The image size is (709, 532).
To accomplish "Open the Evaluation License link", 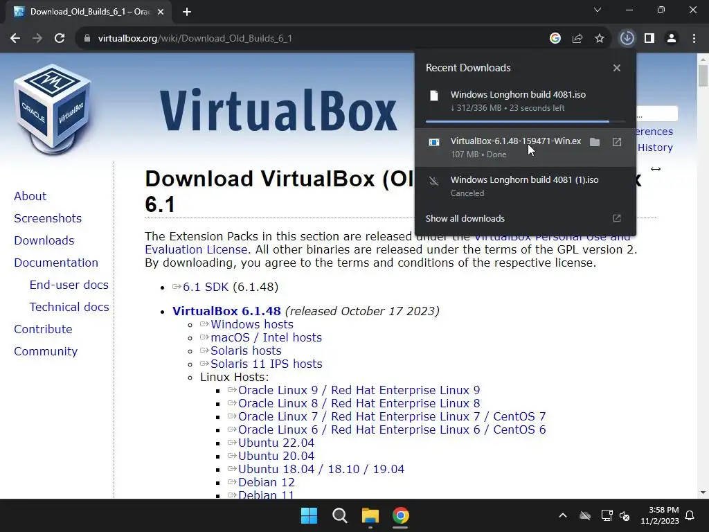I will (x=196, y=249).
